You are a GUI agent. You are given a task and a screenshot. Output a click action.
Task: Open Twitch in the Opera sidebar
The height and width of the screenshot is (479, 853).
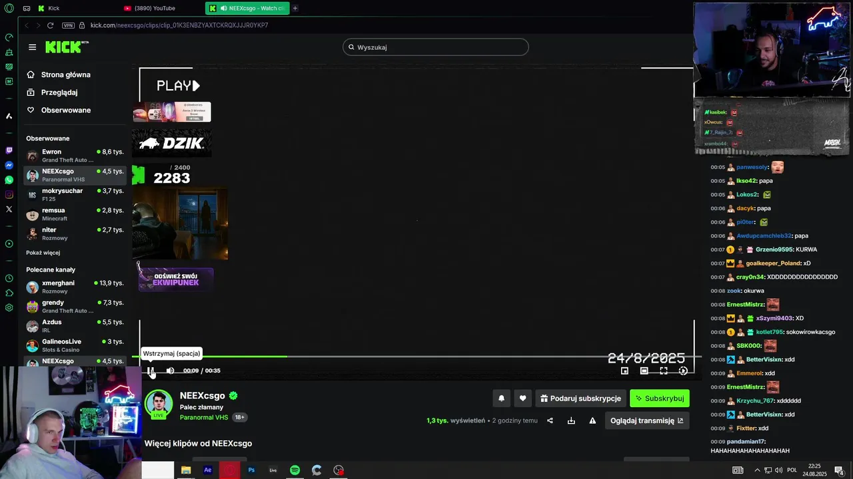point(9,150)
